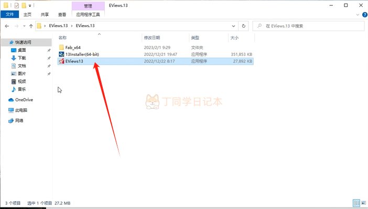The image size is (368, 209).
Task: Select the EViews13 application icon
Action: tap(61, 61)
